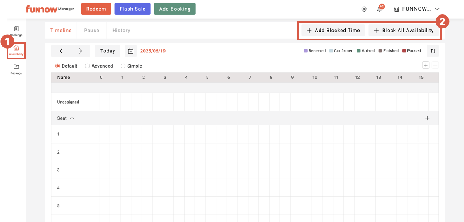Go to previous day with left arrow

61,51
